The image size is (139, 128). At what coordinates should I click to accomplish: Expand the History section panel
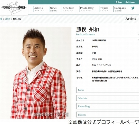point(108,115)
